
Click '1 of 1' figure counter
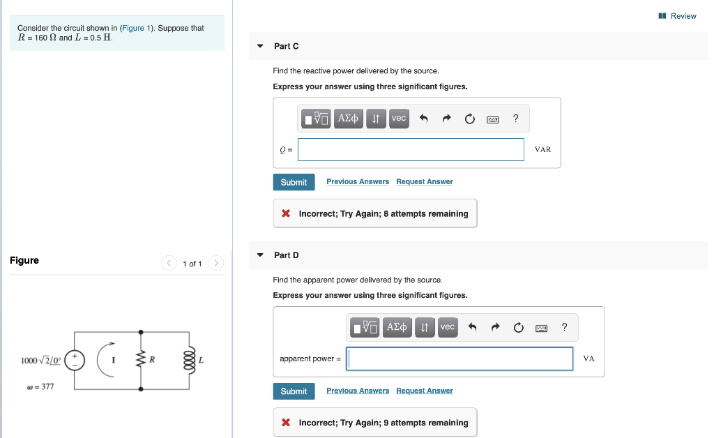(192, 264)
